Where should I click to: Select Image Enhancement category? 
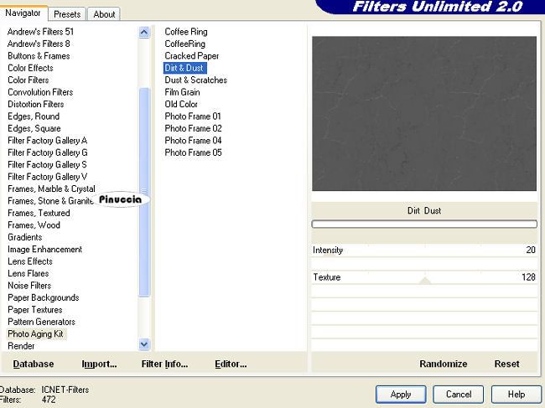[x=44, y=250]
